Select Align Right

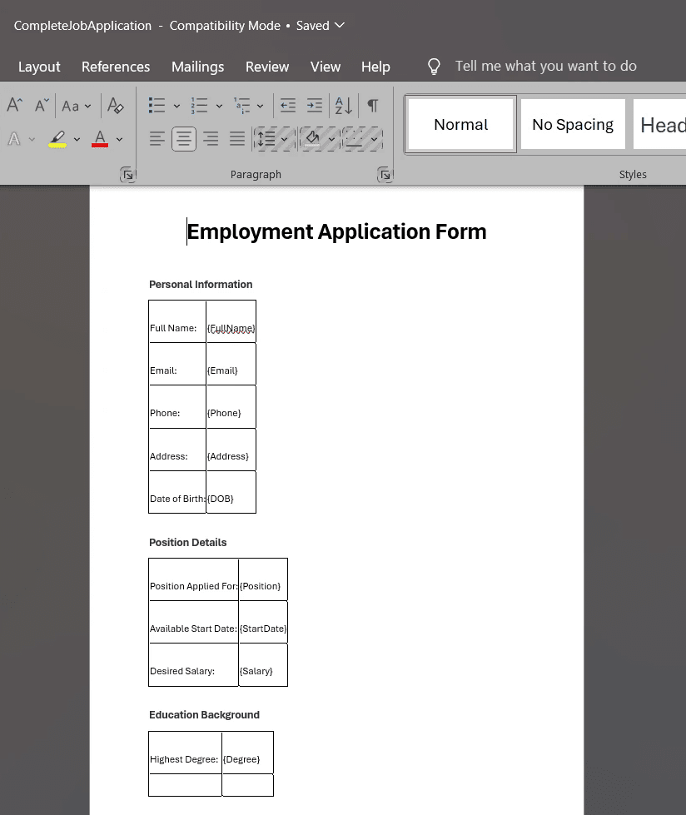coord(211,139)
